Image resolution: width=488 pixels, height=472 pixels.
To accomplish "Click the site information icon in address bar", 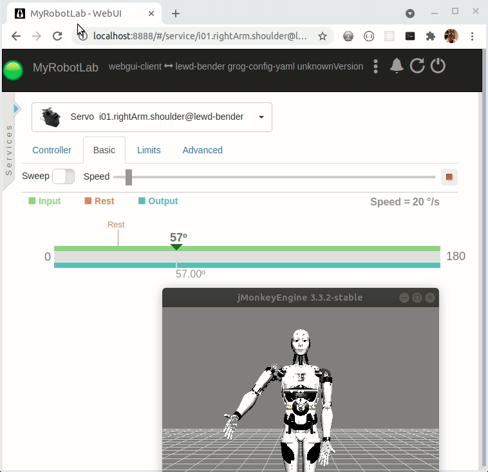I will tap(83, 36).
